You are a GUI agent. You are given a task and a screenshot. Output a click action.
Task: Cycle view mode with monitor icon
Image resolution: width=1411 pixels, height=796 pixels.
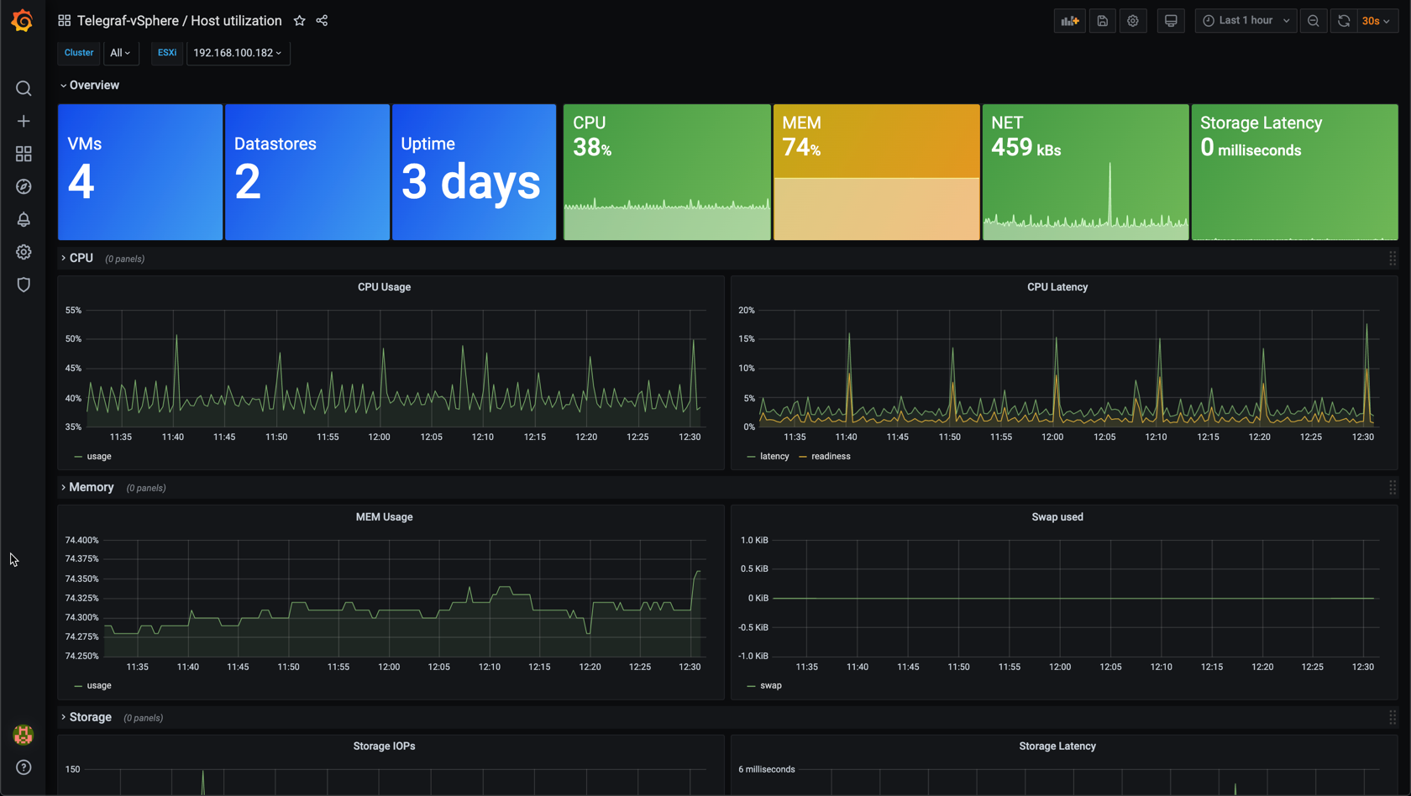pyautogui.click(x=1171, y=20)
